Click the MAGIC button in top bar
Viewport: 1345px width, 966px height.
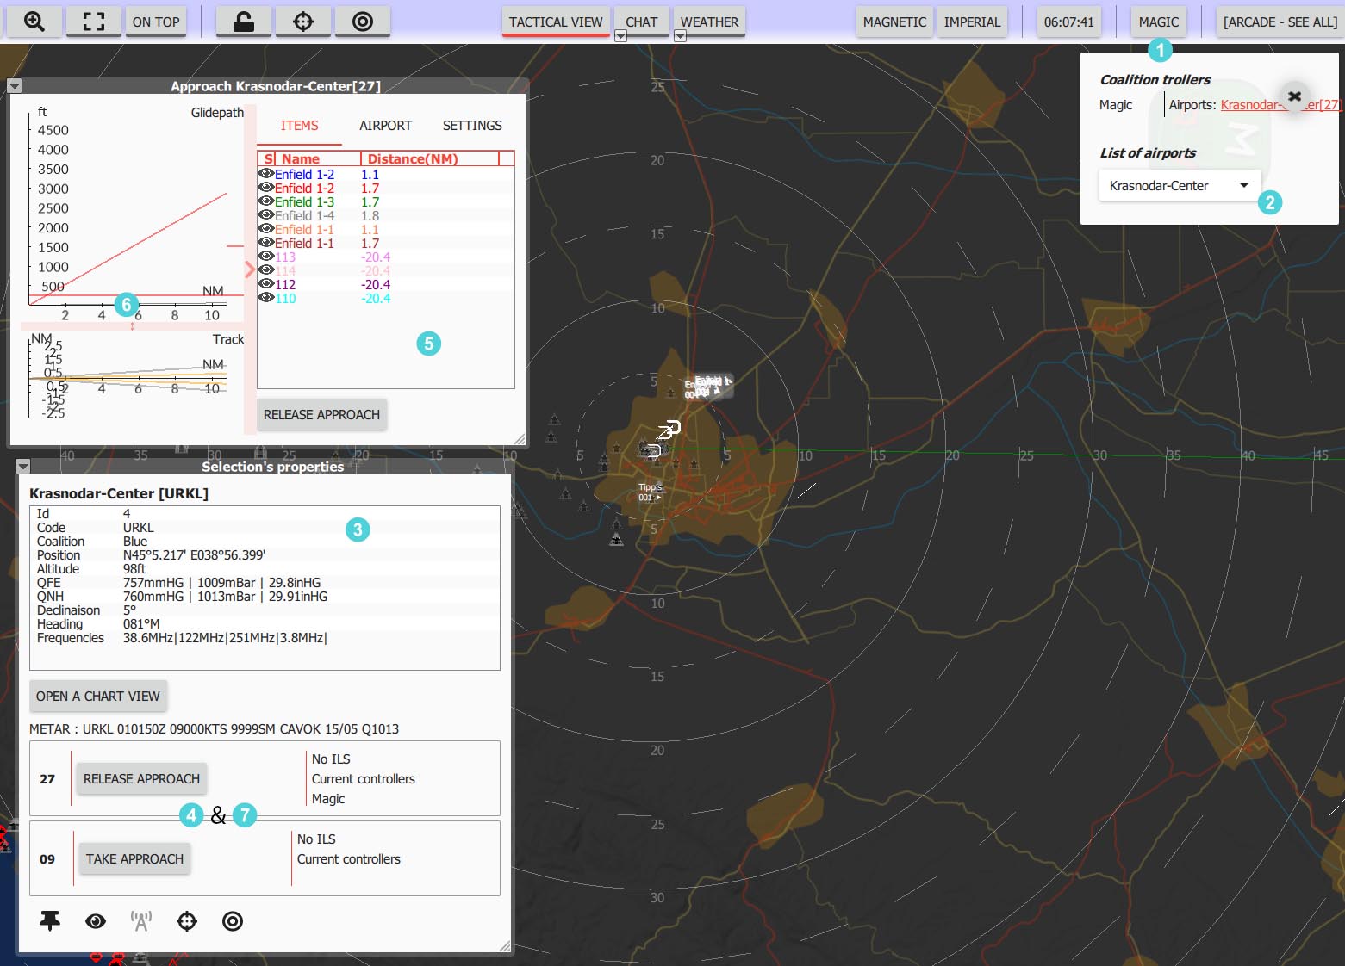[1158, 22]
